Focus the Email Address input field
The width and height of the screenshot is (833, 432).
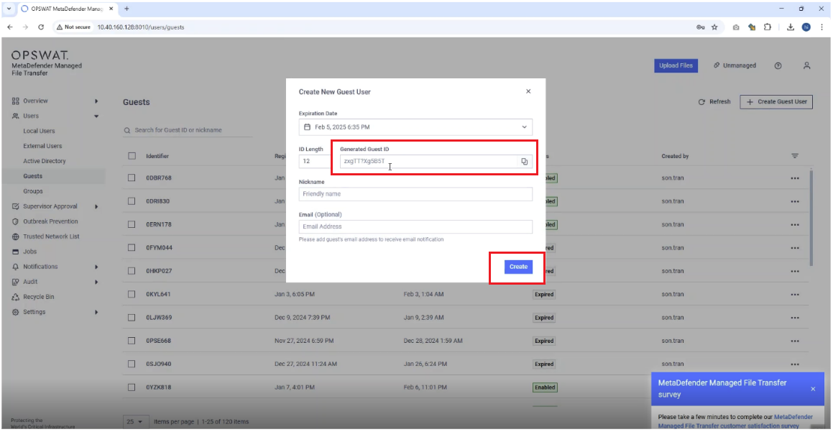415,226
